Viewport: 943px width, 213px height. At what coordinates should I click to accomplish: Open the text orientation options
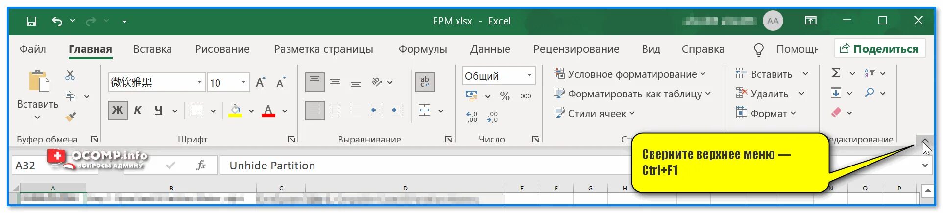[x=382, y=82]
